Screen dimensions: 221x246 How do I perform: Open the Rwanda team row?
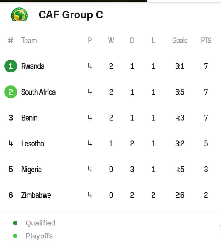110,66
